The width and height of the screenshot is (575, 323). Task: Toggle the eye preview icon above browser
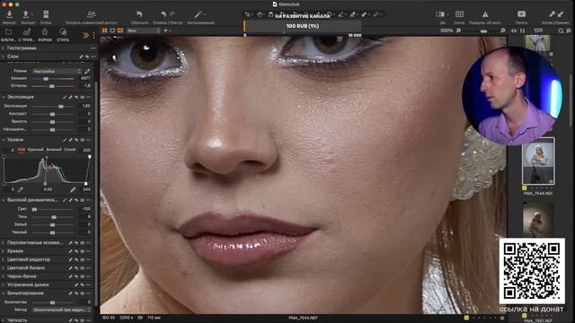514,31
